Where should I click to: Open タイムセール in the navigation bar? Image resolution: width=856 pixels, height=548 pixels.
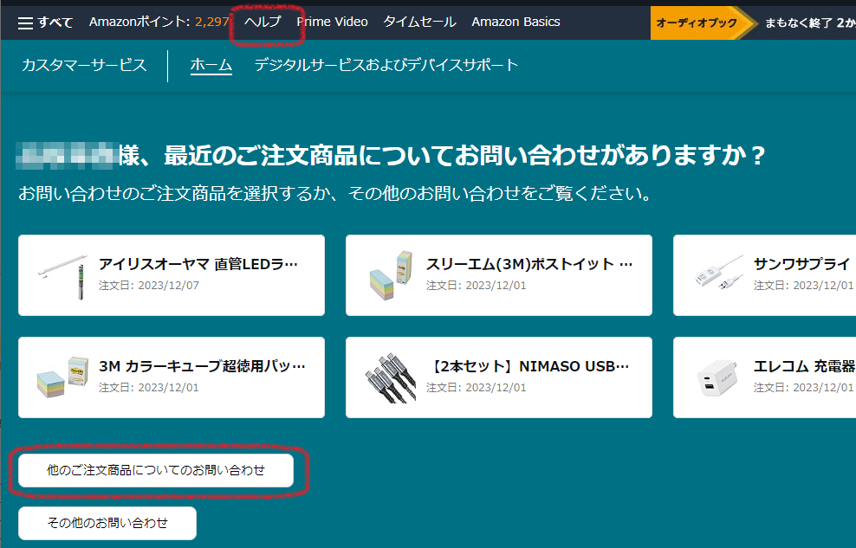[419, 22]
